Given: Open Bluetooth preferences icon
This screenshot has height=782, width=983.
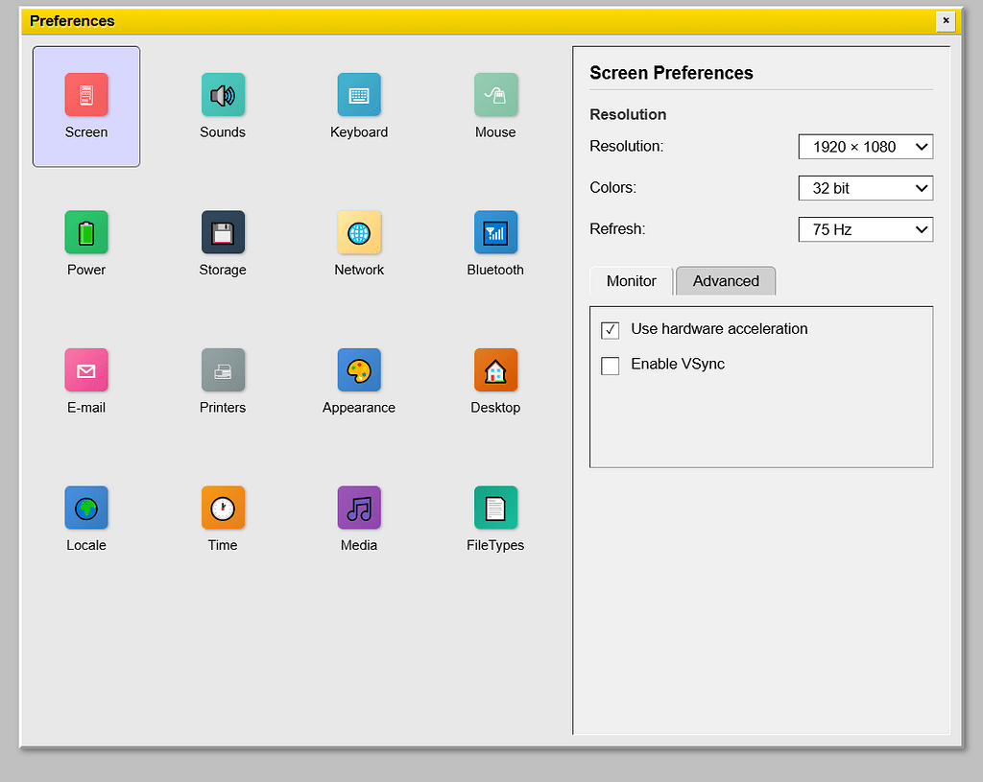Looking at the screenshot, I should (495, 232).
